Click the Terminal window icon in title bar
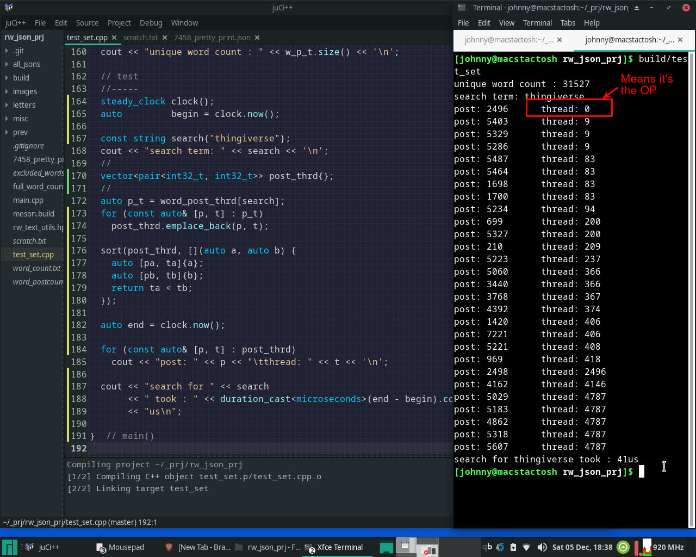The width and height of the screenshot is (696, 557). coord(462,8)
